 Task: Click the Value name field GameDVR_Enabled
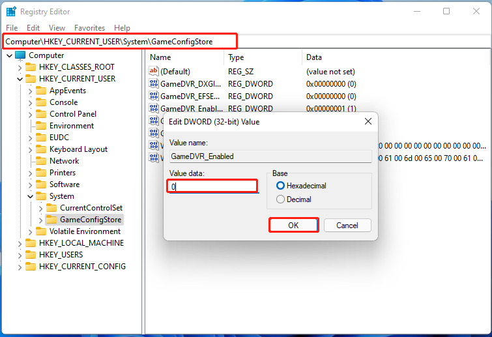coord(270,156)
